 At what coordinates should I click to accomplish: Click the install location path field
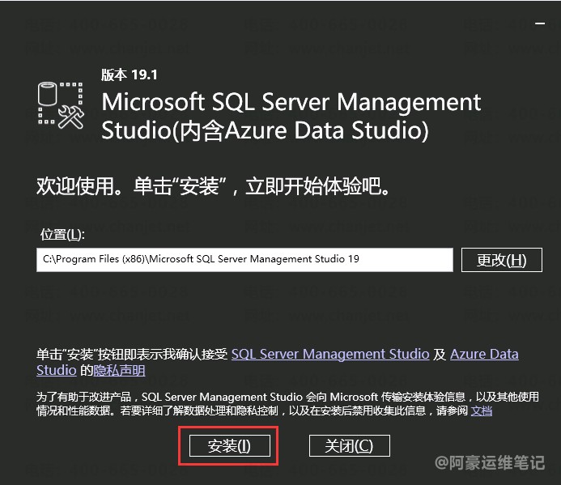pos(244,260)
